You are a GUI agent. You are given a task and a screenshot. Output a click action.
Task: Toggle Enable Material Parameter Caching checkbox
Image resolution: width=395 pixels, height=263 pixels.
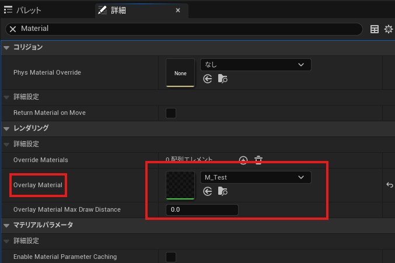coord(171,257)
